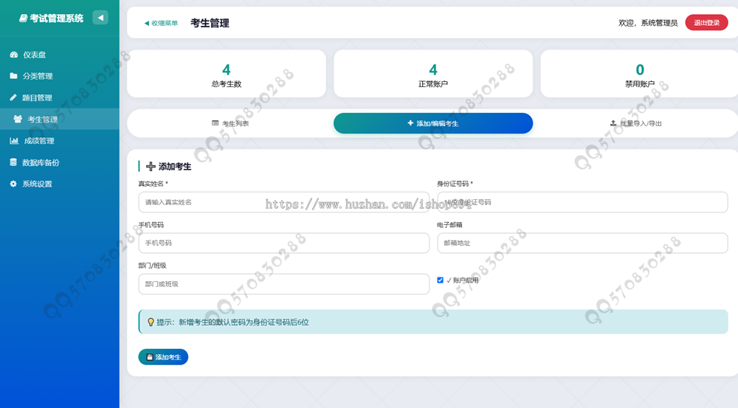
Task: Switch to 批量导入/导出 tab
Action: click(636, 123)
